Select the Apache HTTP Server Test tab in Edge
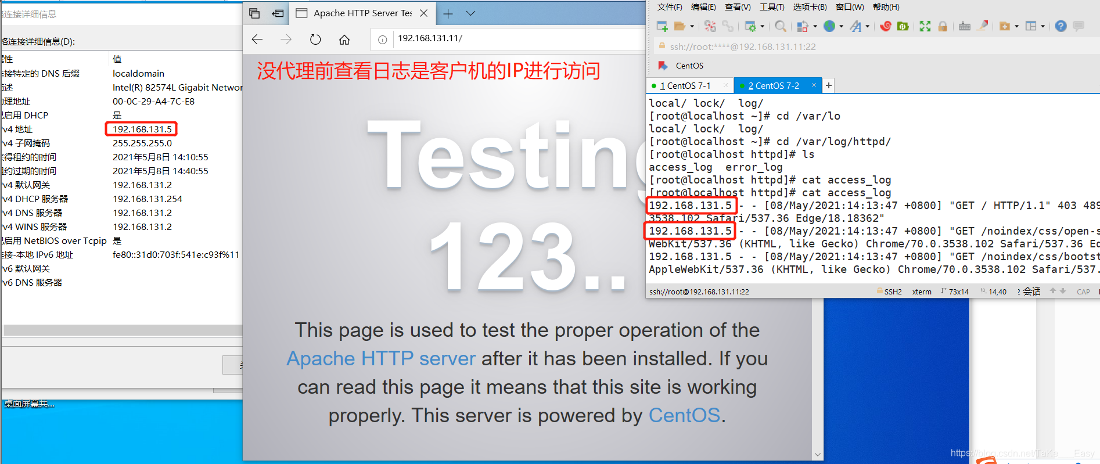This screenshot has height=464, width=1100. [362, 13]
